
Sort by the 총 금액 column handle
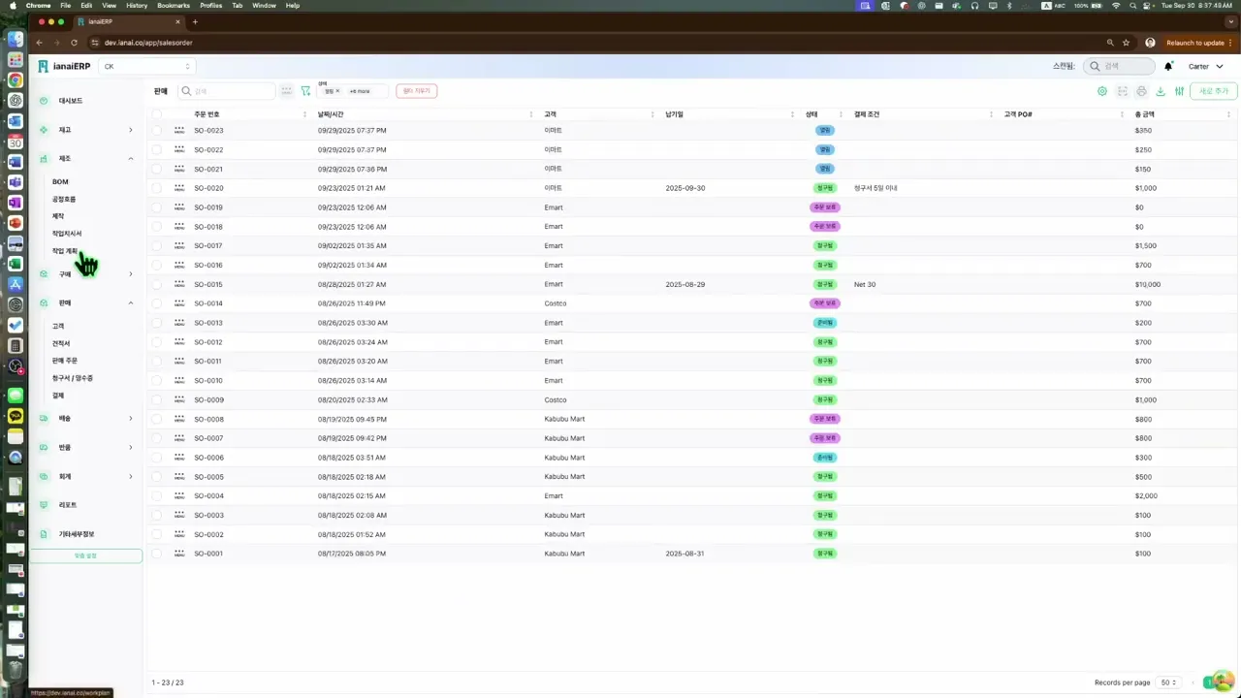(1228, 114)
